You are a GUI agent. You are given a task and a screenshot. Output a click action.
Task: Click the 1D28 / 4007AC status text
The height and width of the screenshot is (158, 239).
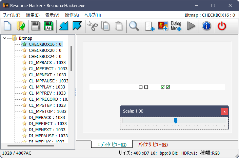click(x=17, y=153)
